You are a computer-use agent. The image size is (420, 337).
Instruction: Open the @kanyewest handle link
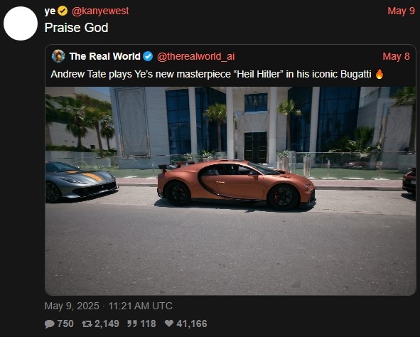[x=100, y=11]
